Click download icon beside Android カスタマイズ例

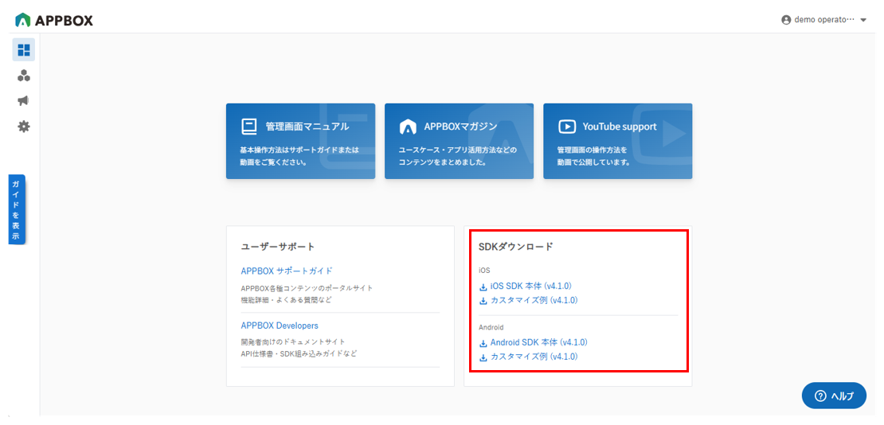pos(483,357)
